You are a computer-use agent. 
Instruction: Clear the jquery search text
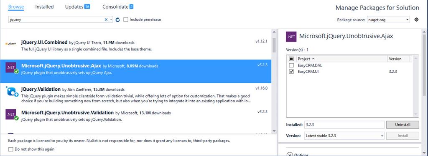(x=106, y=20)
